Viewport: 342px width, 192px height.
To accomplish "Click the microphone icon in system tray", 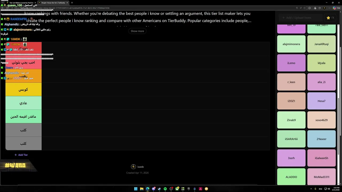I will [316, 189].
